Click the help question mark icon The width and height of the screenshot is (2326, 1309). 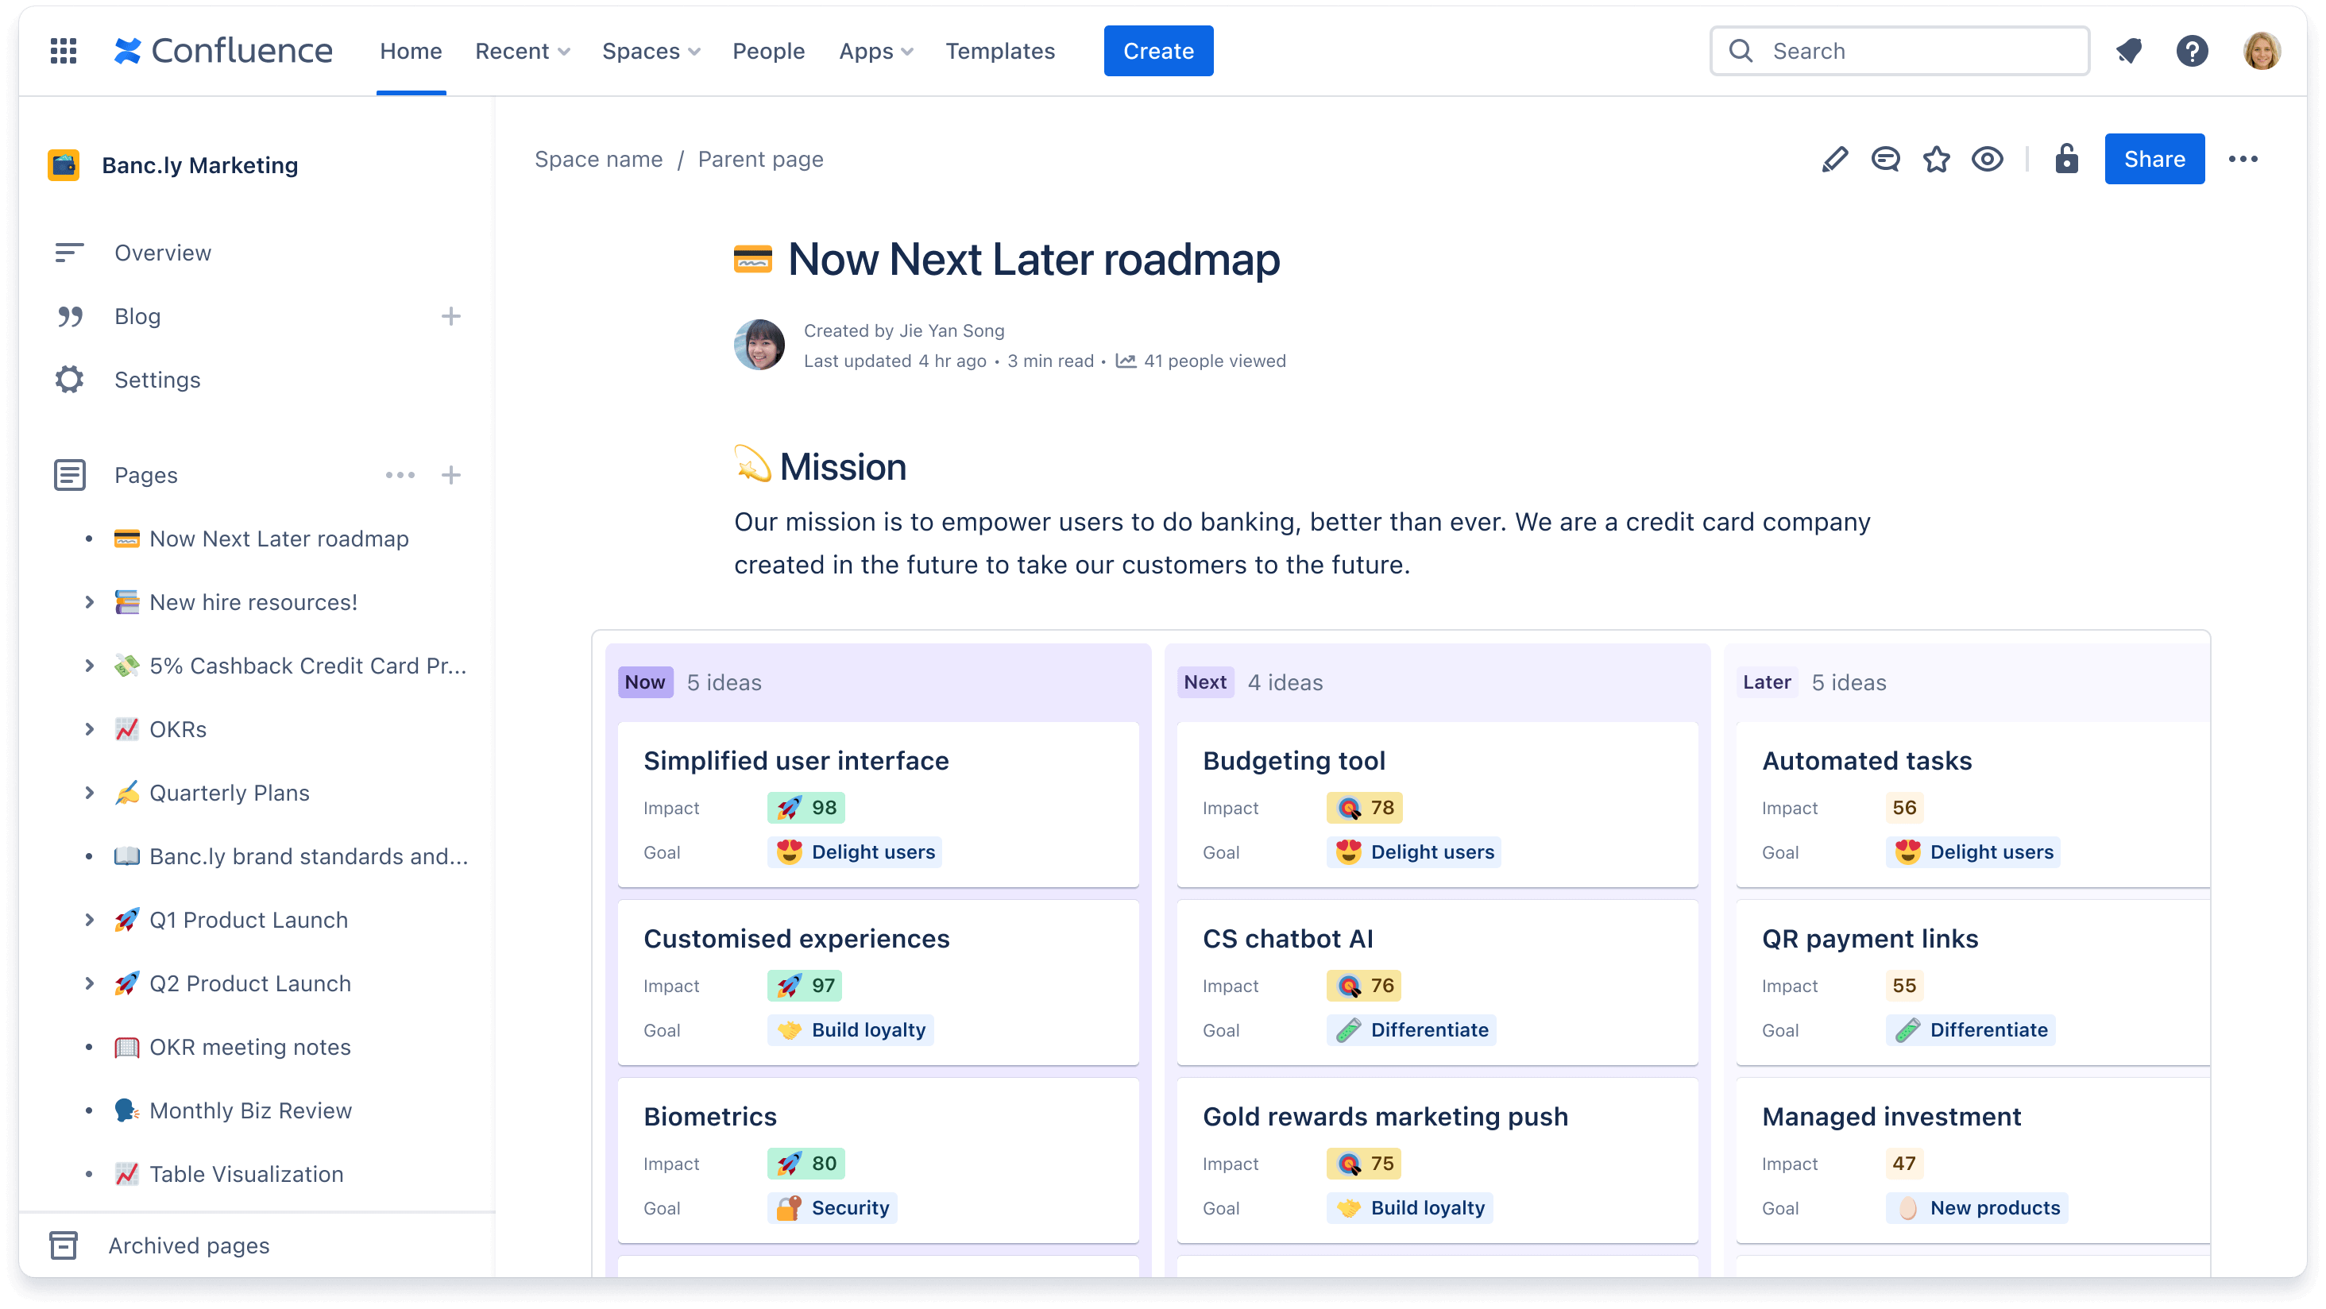click(2192, 51)
